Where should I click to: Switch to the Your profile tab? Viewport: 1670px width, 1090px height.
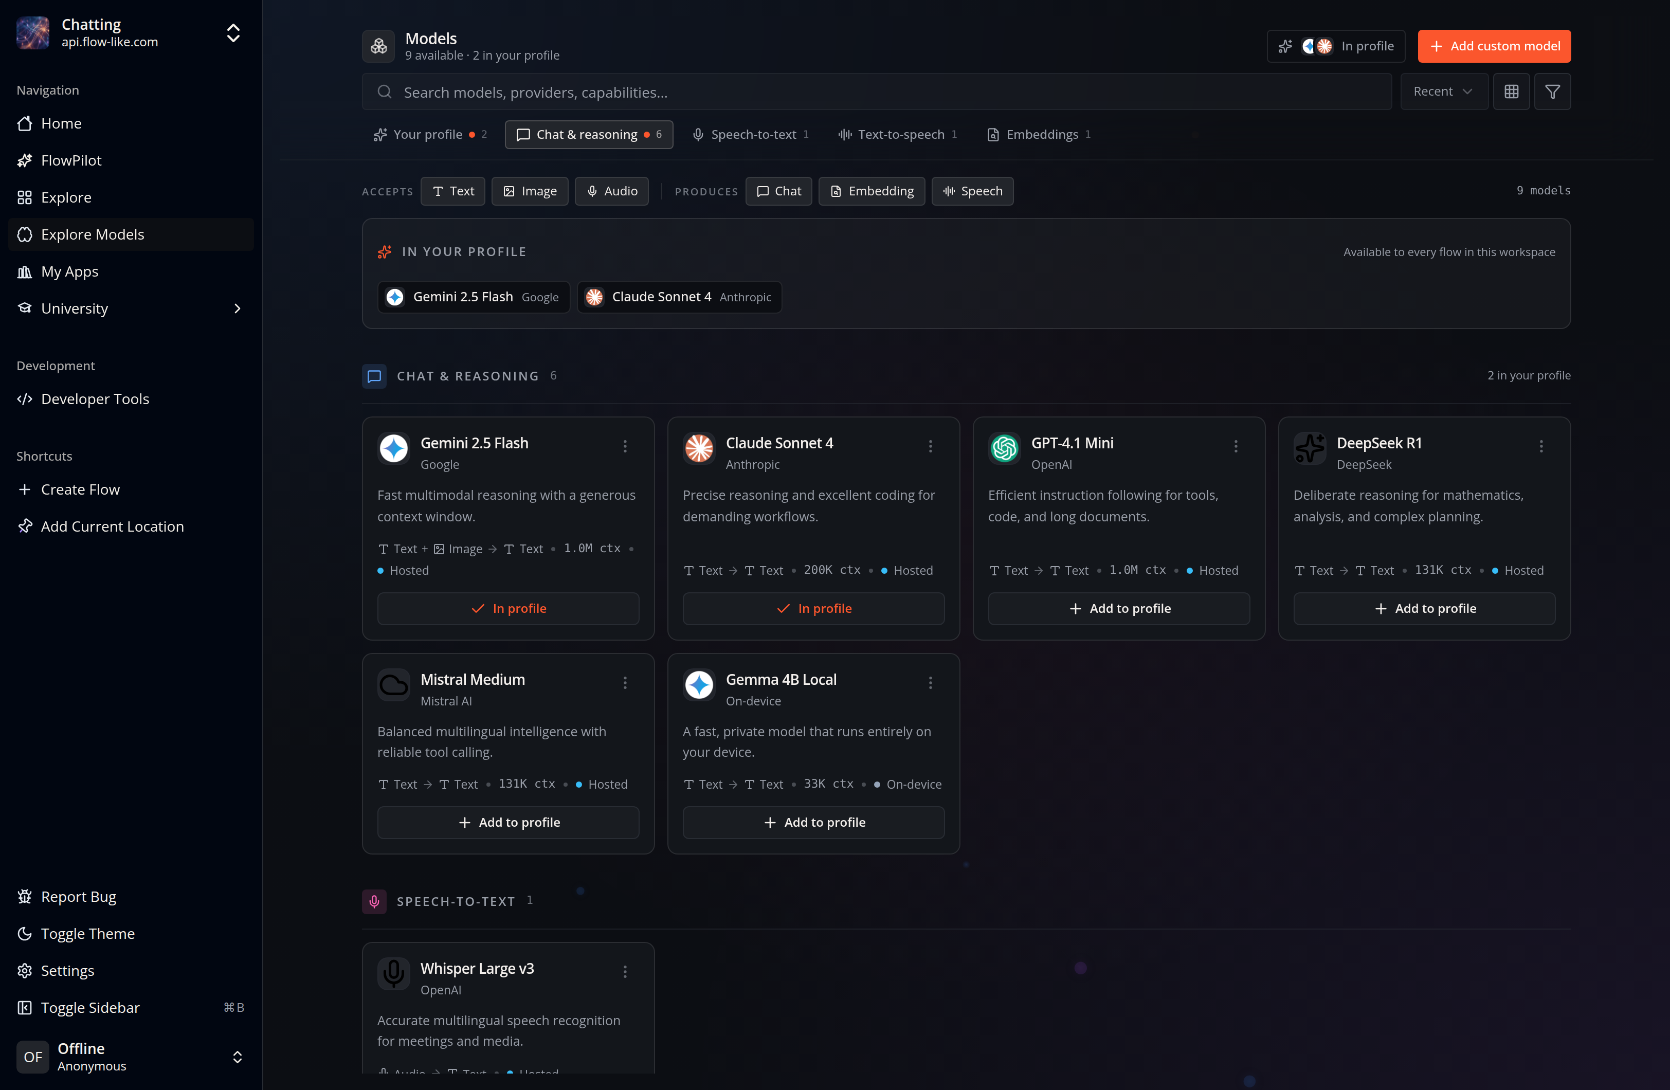pyautogui.click(x=429, y=135)
